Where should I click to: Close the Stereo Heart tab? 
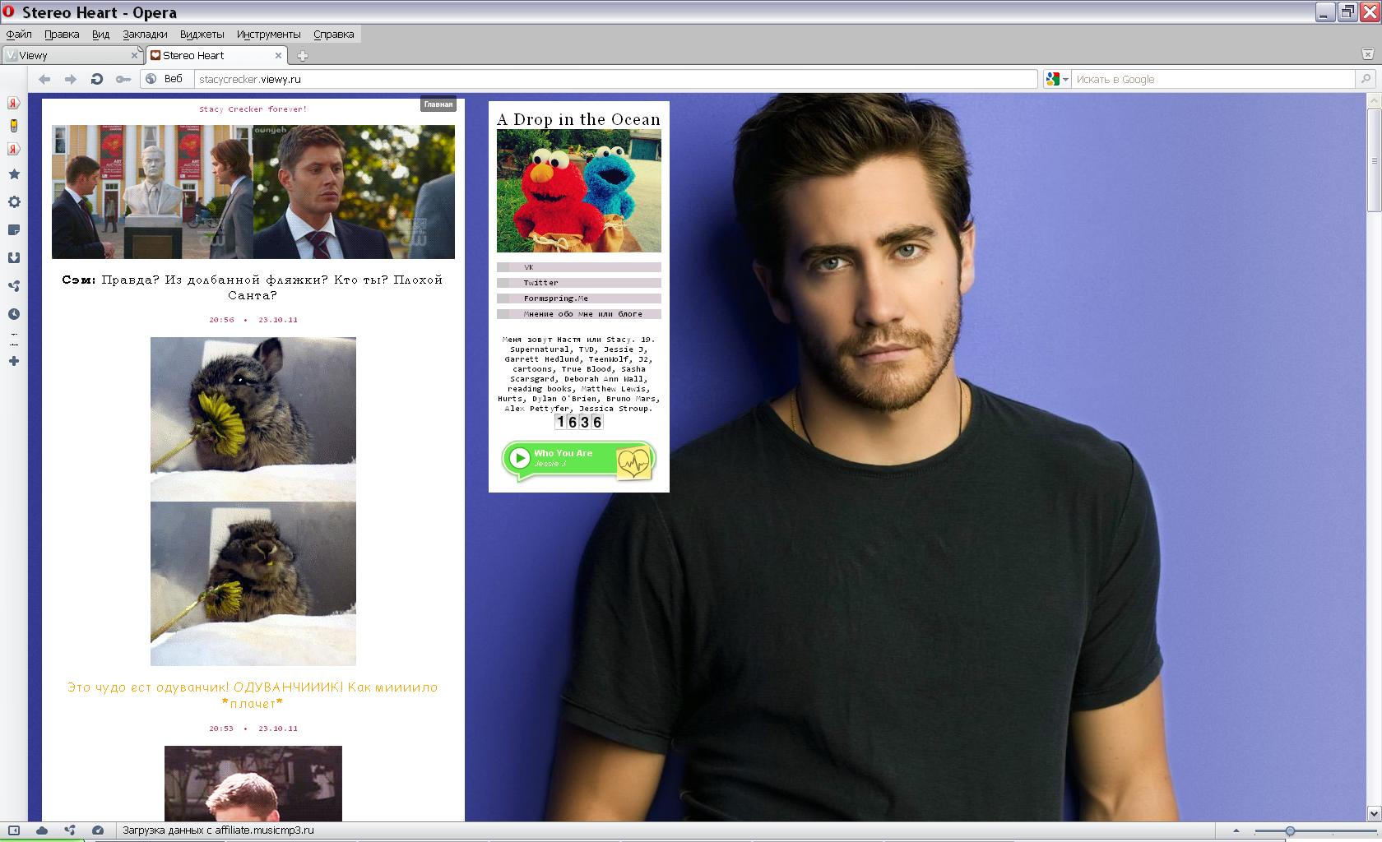click(x=278, y=55)
